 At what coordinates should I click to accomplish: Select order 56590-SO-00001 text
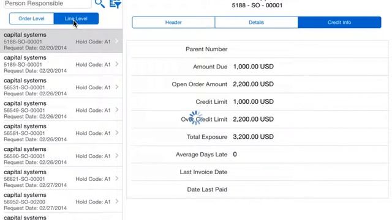[x=24, y=156]
